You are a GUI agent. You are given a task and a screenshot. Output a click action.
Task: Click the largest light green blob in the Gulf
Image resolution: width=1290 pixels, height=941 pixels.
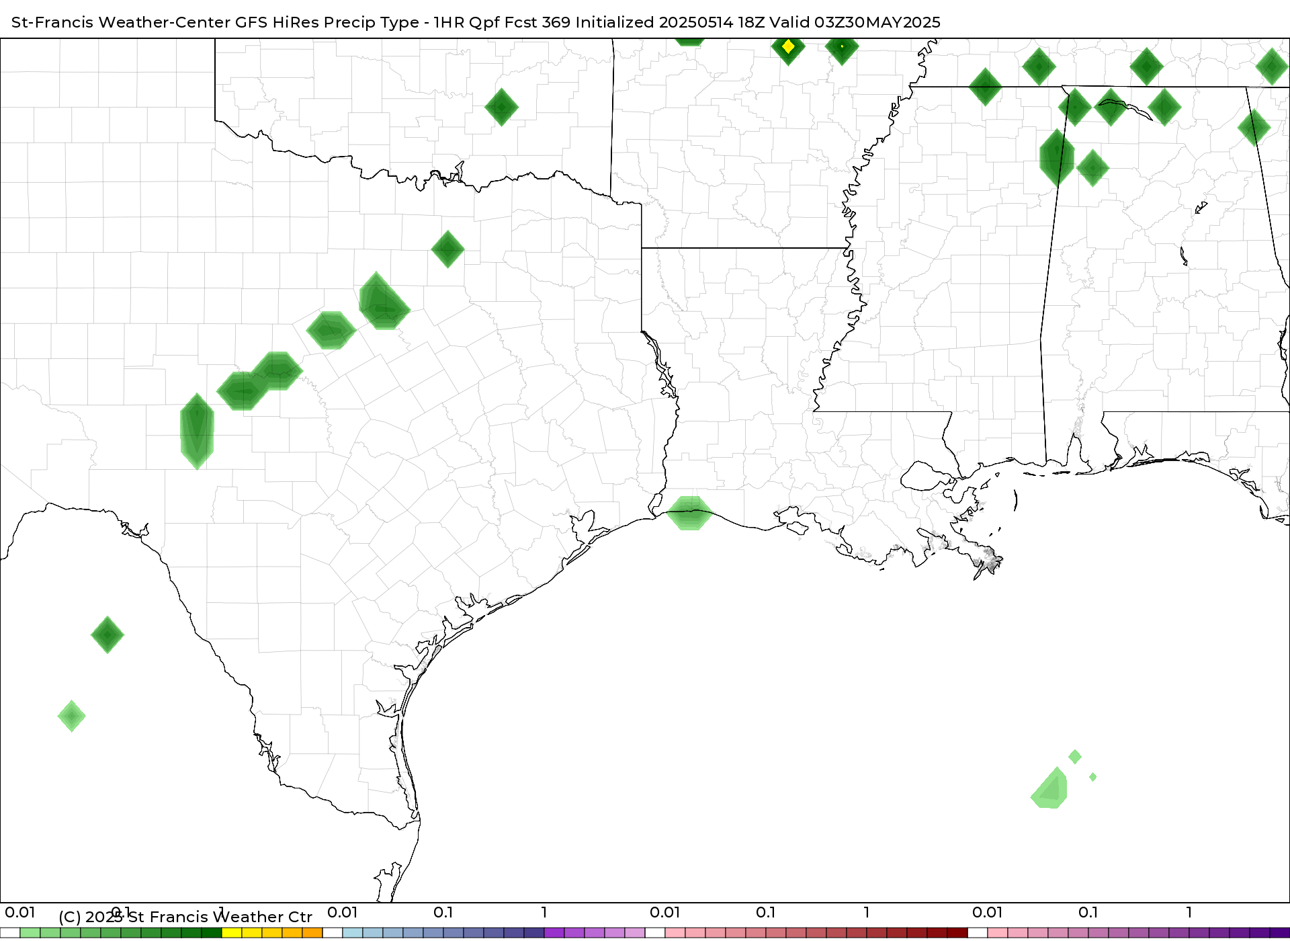[x=1050, y=788]
